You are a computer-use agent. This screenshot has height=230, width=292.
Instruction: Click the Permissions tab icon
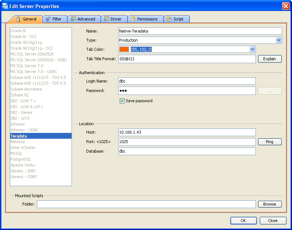[x=133, y=19]
